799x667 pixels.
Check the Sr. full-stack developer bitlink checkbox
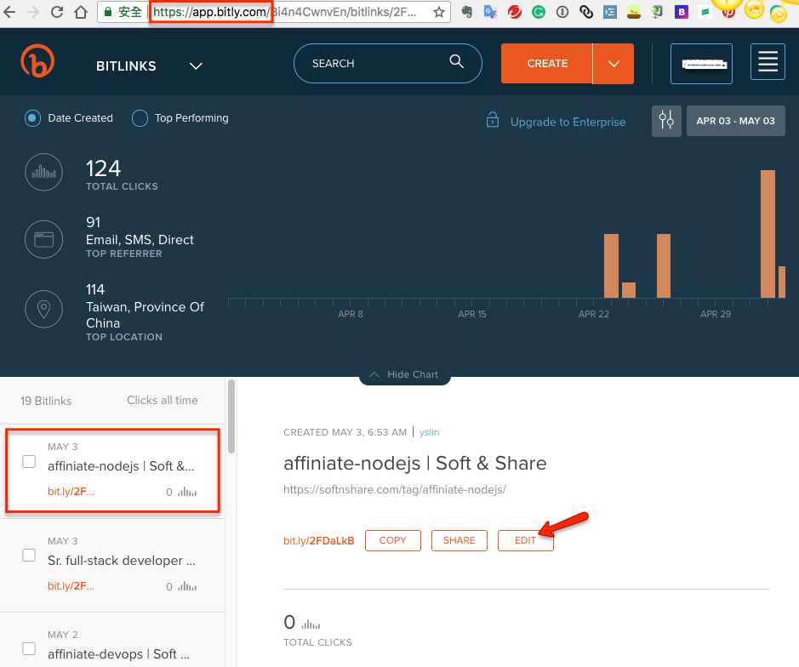point(28,556)
